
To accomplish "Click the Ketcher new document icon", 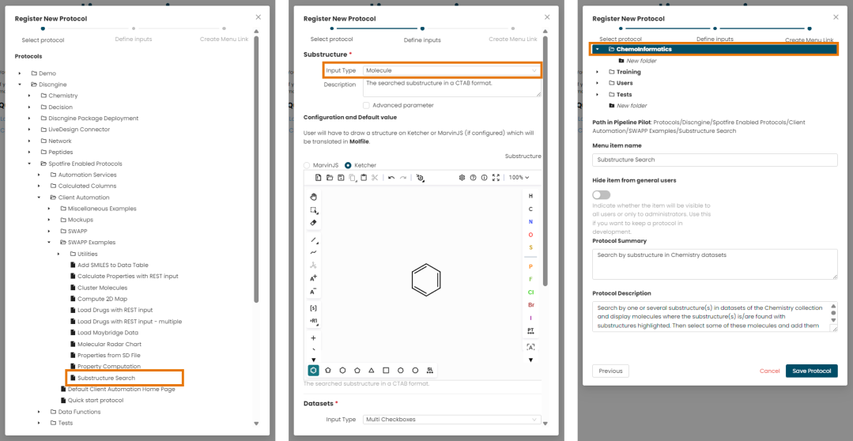I will [x=319, y=177].
